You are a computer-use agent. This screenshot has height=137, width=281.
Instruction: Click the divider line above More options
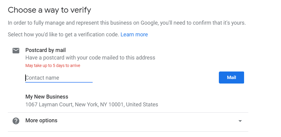pos(128,113)
